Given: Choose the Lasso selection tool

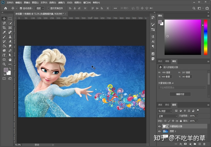Looking at the screenshot, I should pyautogui.click(x=4, y=23).
